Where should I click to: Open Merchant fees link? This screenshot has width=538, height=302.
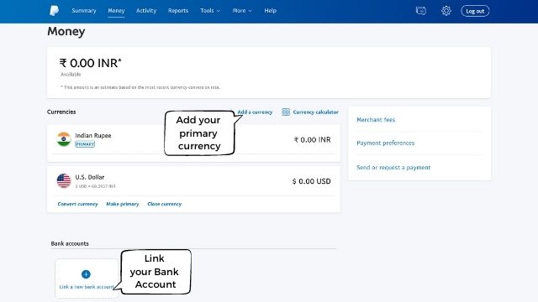(376, 119)
